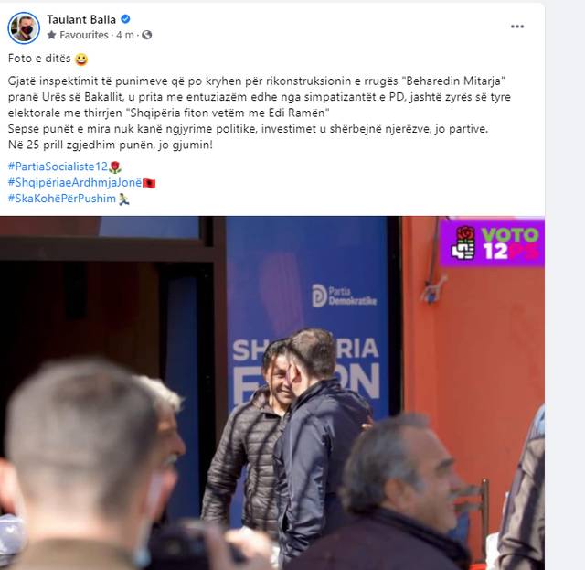Click the globe public audience icon
Image resolution: width=585 pixels, height=570 pixels.
tap(147, 35)
